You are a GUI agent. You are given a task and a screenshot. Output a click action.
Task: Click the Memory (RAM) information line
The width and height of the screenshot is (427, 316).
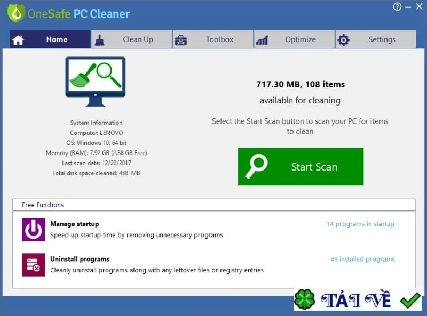pos(97,153)
